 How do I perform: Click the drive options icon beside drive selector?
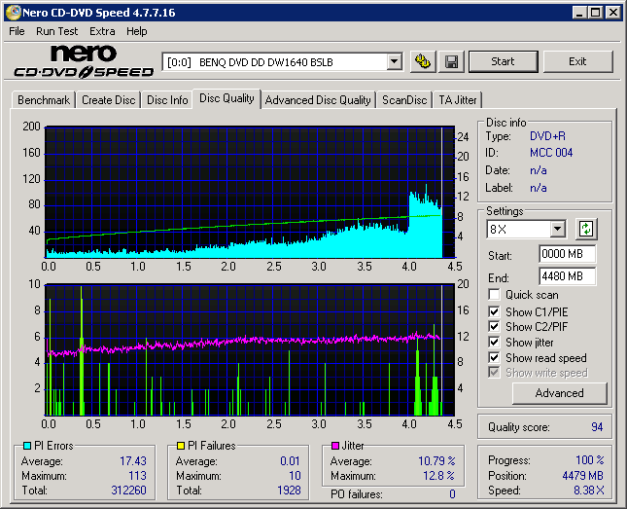coord(422,61)
